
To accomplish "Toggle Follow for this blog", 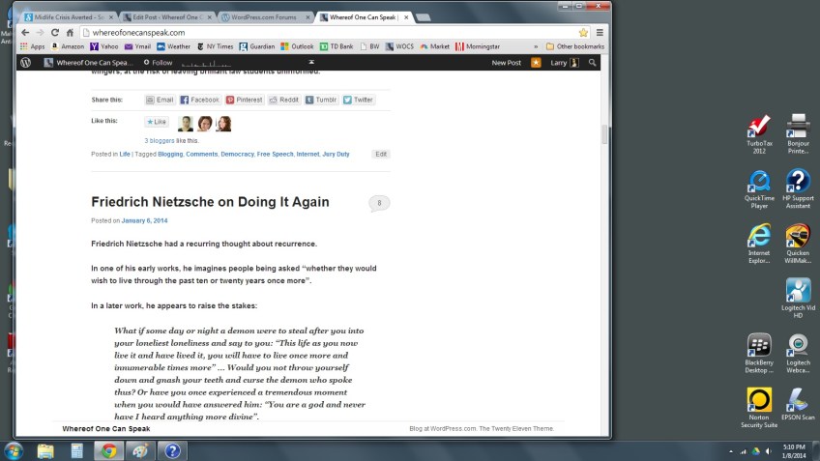I will point(157,63).
